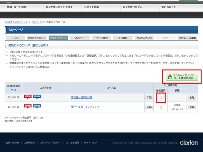Switch to the Myツアー tab
Image resolution: width=203 pixels, height=152 pixels.
(x=80, y=38)
